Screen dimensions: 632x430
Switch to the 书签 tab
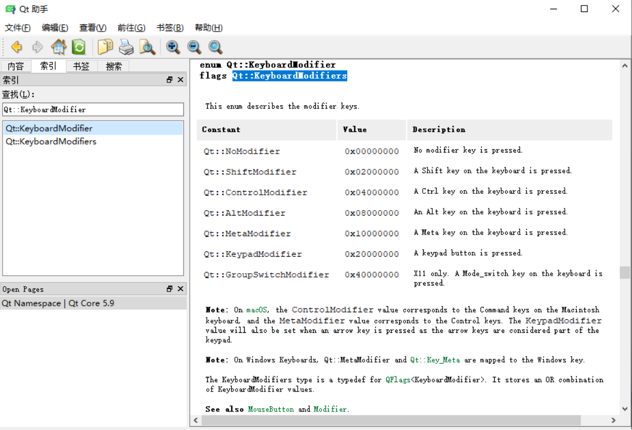pos(81,66)
